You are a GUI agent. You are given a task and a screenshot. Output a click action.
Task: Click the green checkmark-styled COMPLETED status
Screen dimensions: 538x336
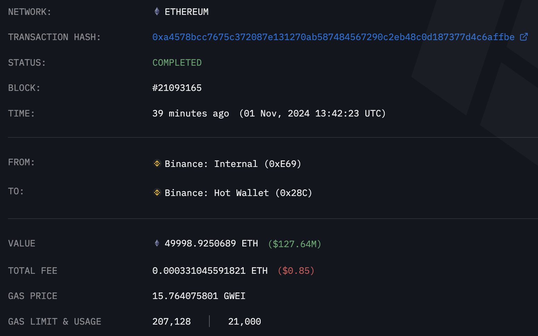(x=177, y=63)
